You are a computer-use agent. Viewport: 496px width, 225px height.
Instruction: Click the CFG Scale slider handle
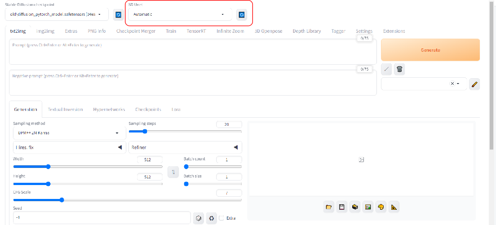(62, 200)
